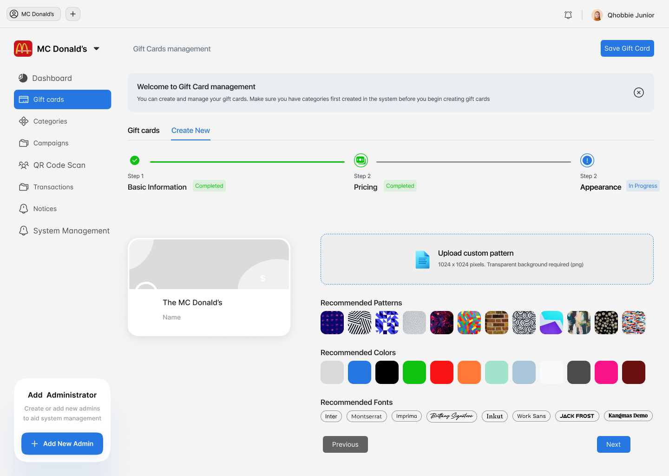
Task: Pick the hot pink color swatch
Action: (606, 372)
